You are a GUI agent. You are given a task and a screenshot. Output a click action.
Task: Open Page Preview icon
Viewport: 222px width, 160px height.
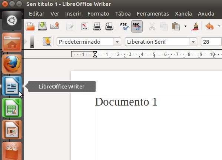point(109,26)
